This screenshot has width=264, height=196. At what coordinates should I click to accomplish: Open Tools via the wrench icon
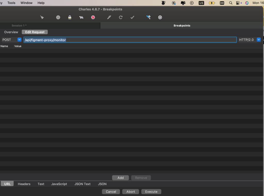pyautogui.click(x=148, y=17)
